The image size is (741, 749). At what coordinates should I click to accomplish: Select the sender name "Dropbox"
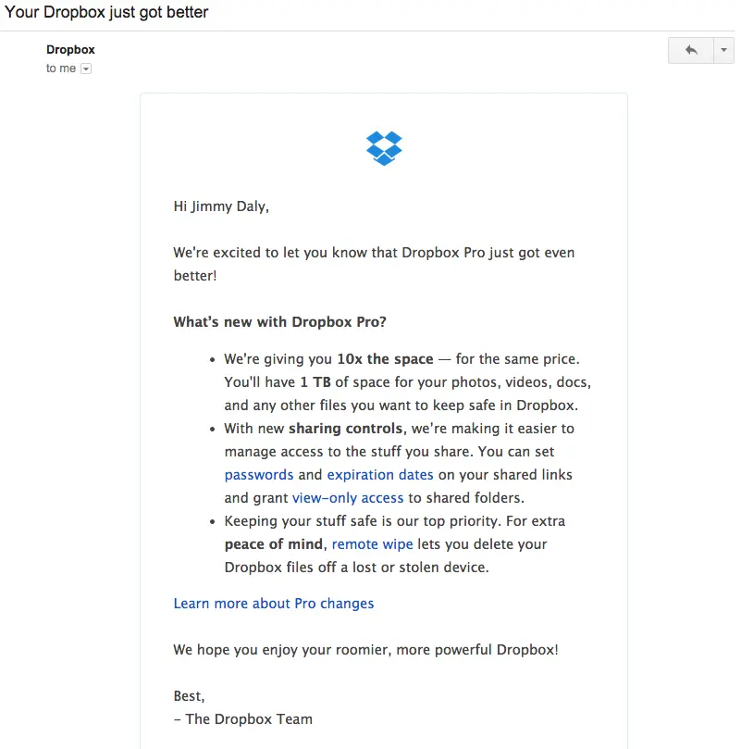coord(69,48)
